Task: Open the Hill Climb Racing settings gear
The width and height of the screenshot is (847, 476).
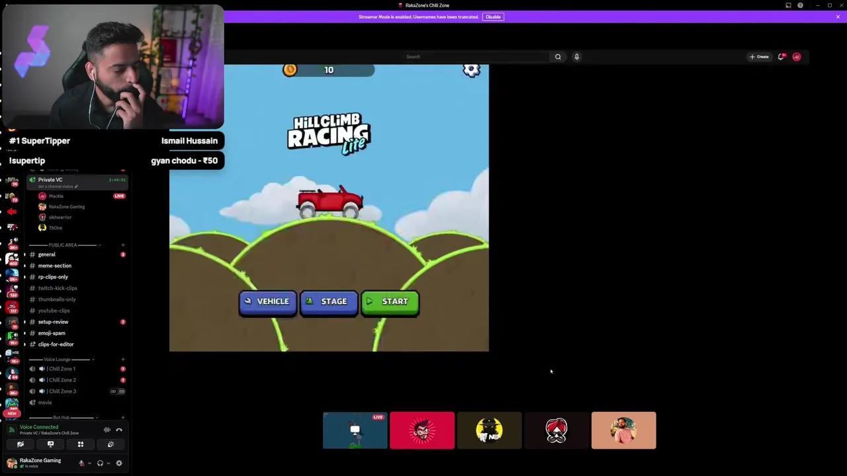Action: click(471, 70)
